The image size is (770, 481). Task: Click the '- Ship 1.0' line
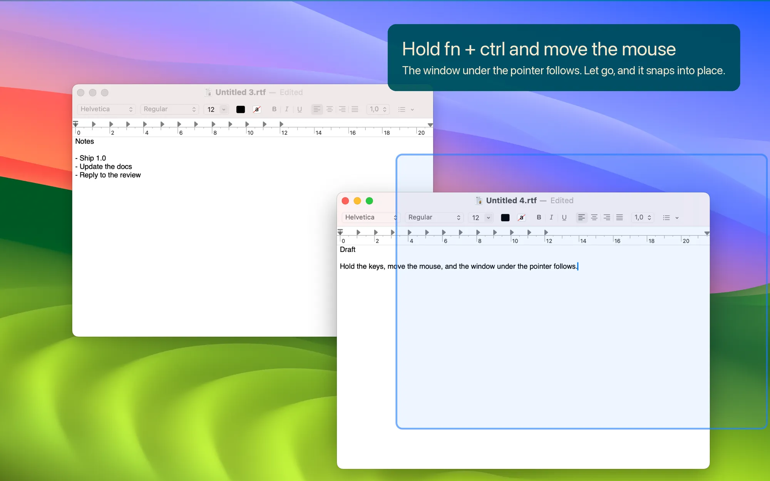(91, 158)
